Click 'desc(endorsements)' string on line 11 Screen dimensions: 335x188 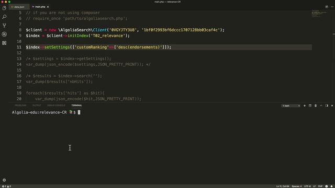(139, 47)
